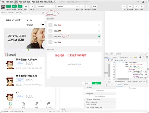Viewport: 149px width, 113px height.
Task: Toggle the 编辑器 editor panel button
Action: point(14,7)
